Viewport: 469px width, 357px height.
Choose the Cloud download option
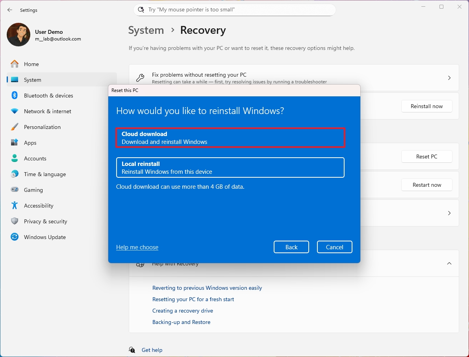tap(230, 138)
